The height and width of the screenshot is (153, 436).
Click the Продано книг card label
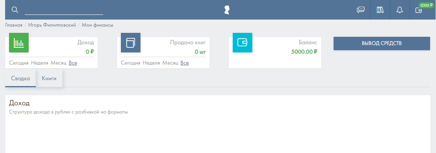(x=188, y=43)
